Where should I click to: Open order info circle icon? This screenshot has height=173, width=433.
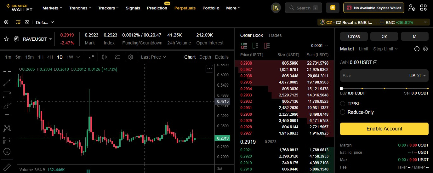coord(417,49)
